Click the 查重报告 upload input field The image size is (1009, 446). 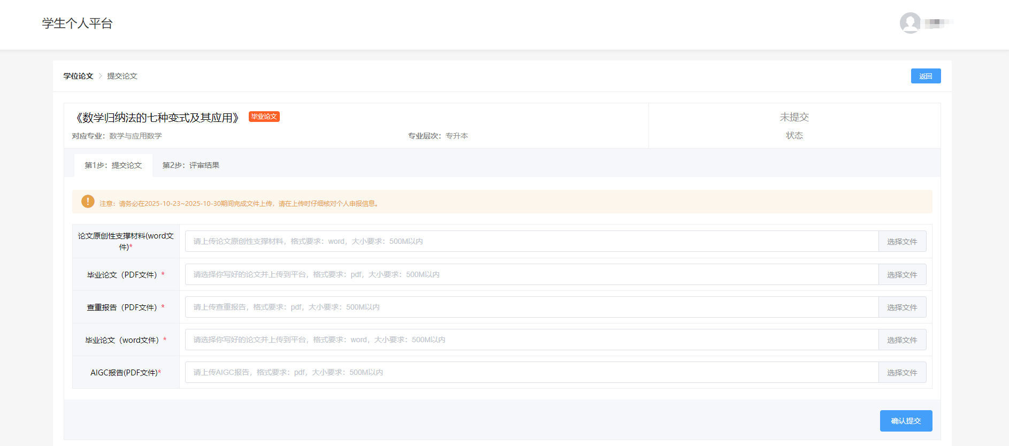click(531, 307)
